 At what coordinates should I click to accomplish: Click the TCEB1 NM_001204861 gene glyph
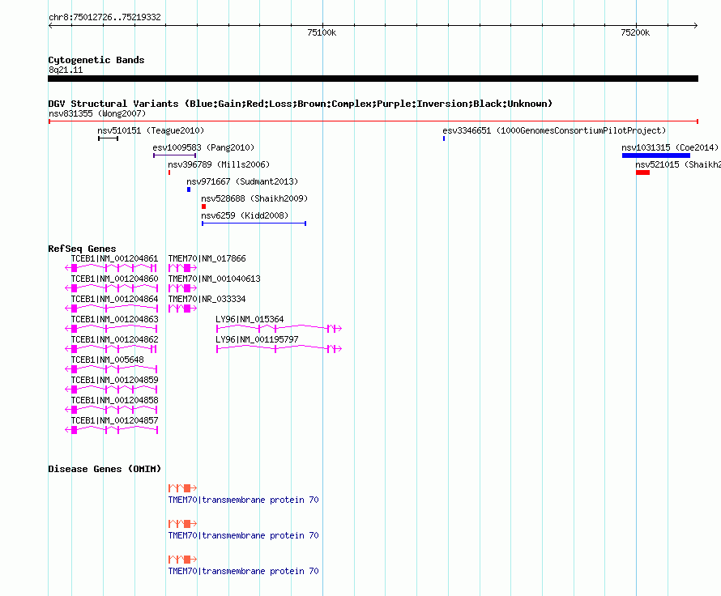(x=111, y=268)
